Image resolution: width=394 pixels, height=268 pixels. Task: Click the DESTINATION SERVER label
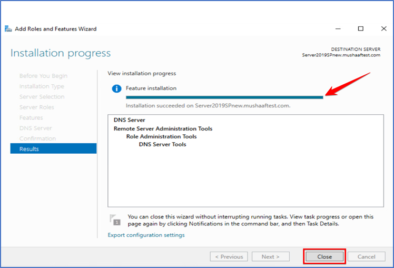(356, 49)
